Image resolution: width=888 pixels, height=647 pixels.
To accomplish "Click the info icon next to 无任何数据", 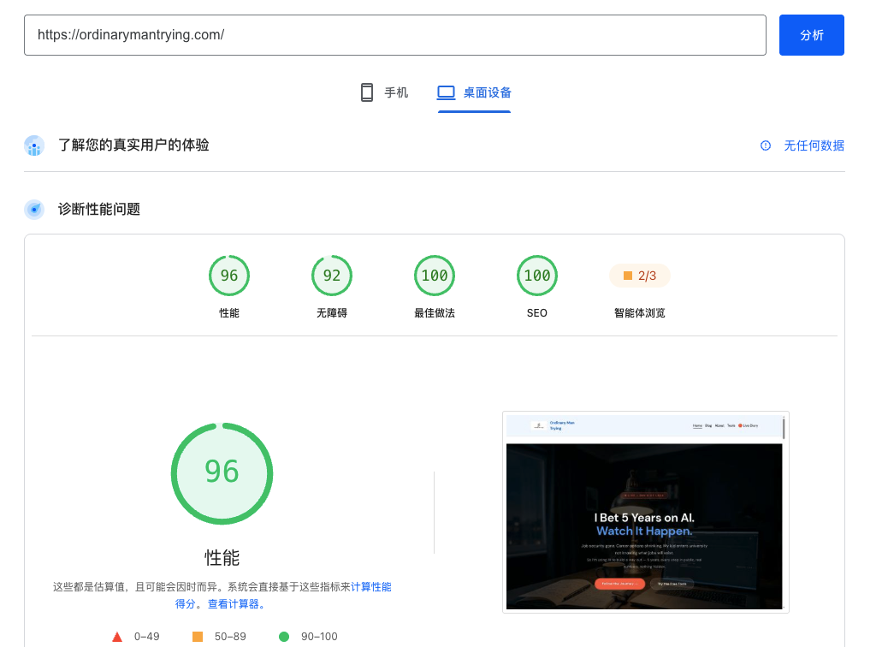I will pos(765,145).
